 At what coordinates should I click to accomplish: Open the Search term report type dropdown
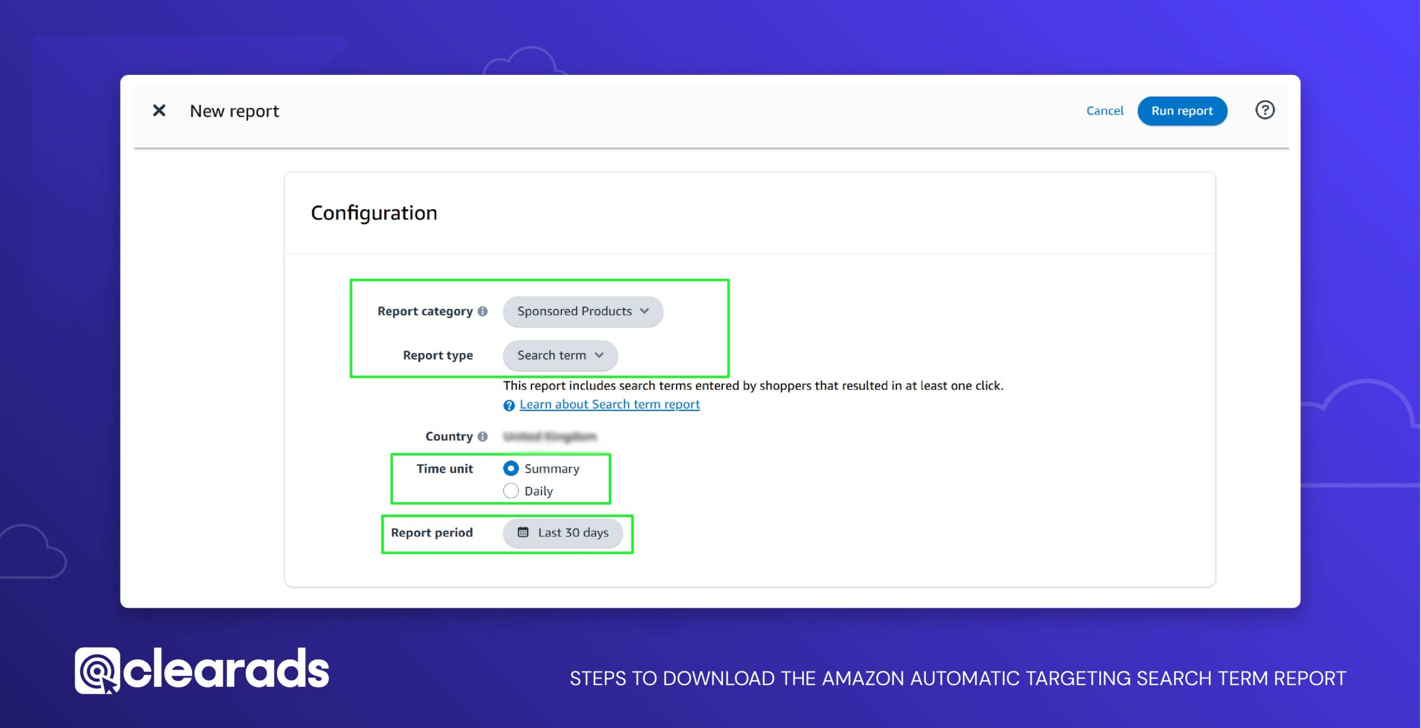559,355
